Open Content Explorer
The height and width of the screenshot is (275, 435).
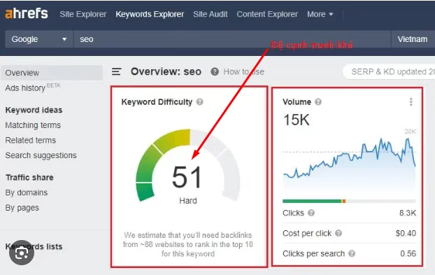pyautogui.click(x=267, y=14)
